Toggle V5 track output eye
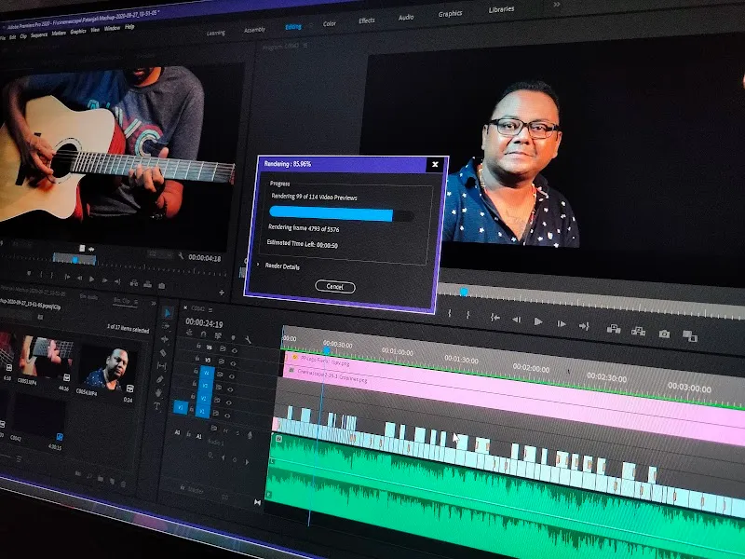The height and width of the screenshot is (559, 745). tap(233, 363)
